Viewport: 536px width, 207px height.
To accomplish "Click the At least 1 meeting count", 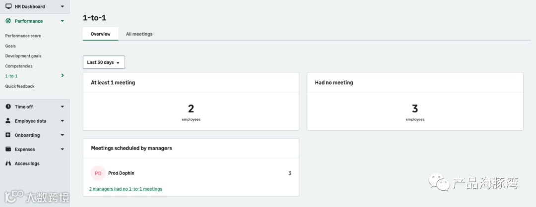I will coord(191,108).
